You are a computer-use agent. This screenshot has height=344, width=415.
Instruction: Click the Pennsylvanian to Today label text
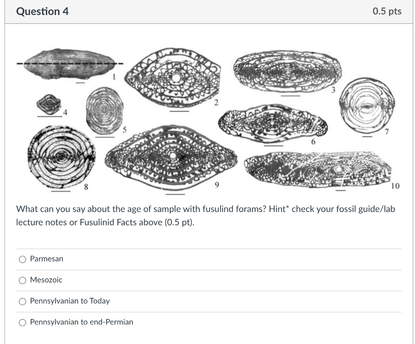tap(70, 301)
